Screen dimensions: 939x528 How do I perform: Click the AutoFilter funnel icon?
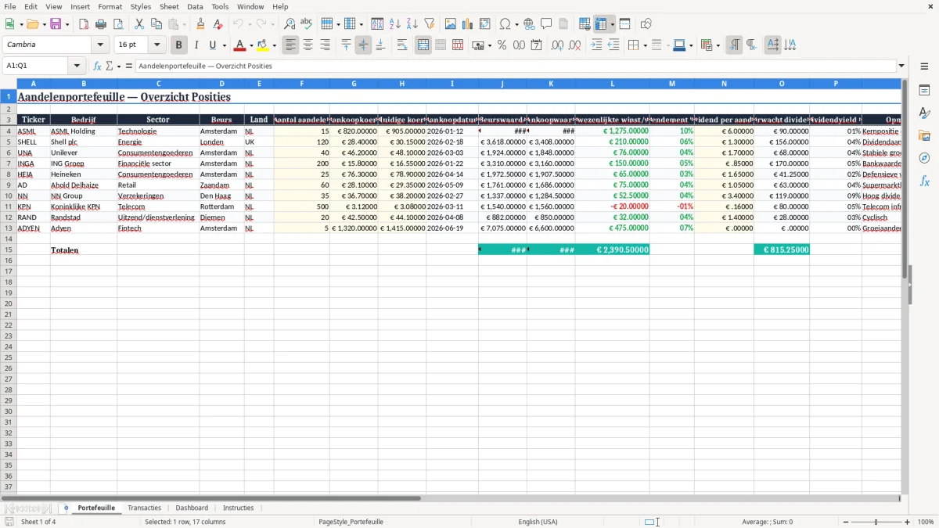430,24
